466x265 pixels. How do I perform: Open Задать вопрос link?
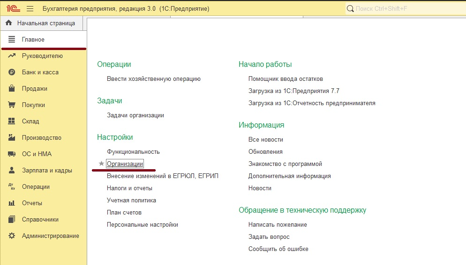point(269,236)
